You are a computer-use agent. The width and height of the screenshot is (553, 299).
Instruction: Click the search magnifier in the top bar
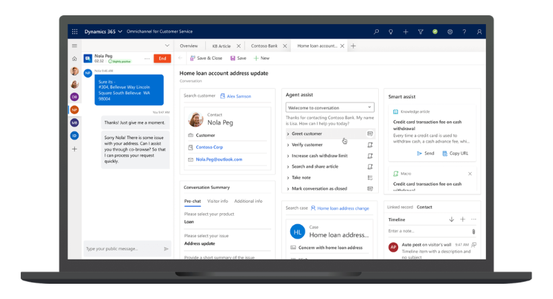click(376, 31)
